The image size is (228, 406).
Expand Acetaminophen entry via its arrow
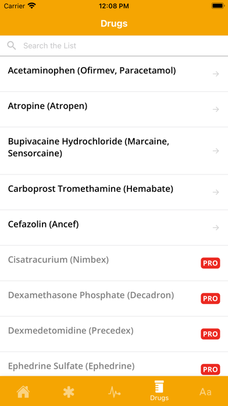(216, 74)
